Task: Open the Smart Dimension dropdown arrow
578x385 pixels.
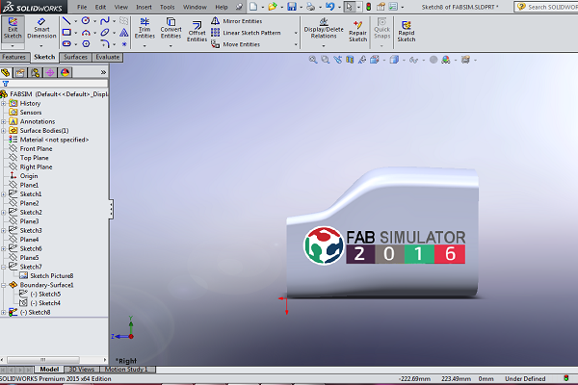Action: coord(41,46)
